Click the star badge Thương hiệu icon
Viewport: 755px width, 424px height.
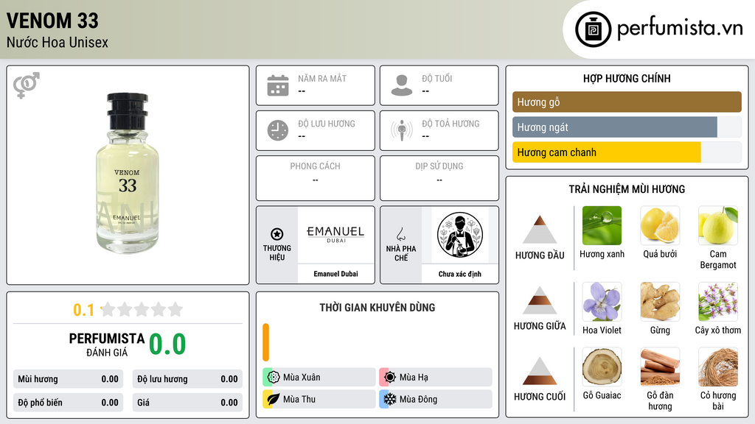(x=277, y=234)
